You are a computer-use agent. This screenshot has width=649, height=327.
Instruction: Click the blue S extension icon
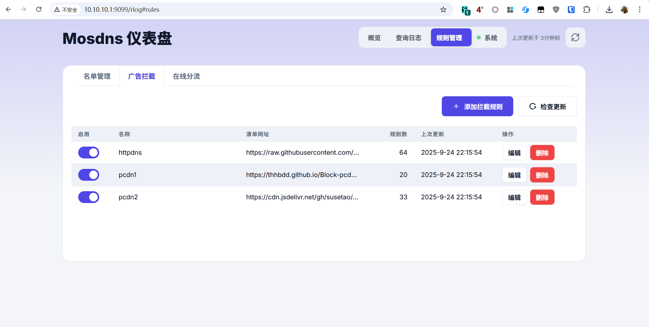pyautogui.click(x=525, y=9)
